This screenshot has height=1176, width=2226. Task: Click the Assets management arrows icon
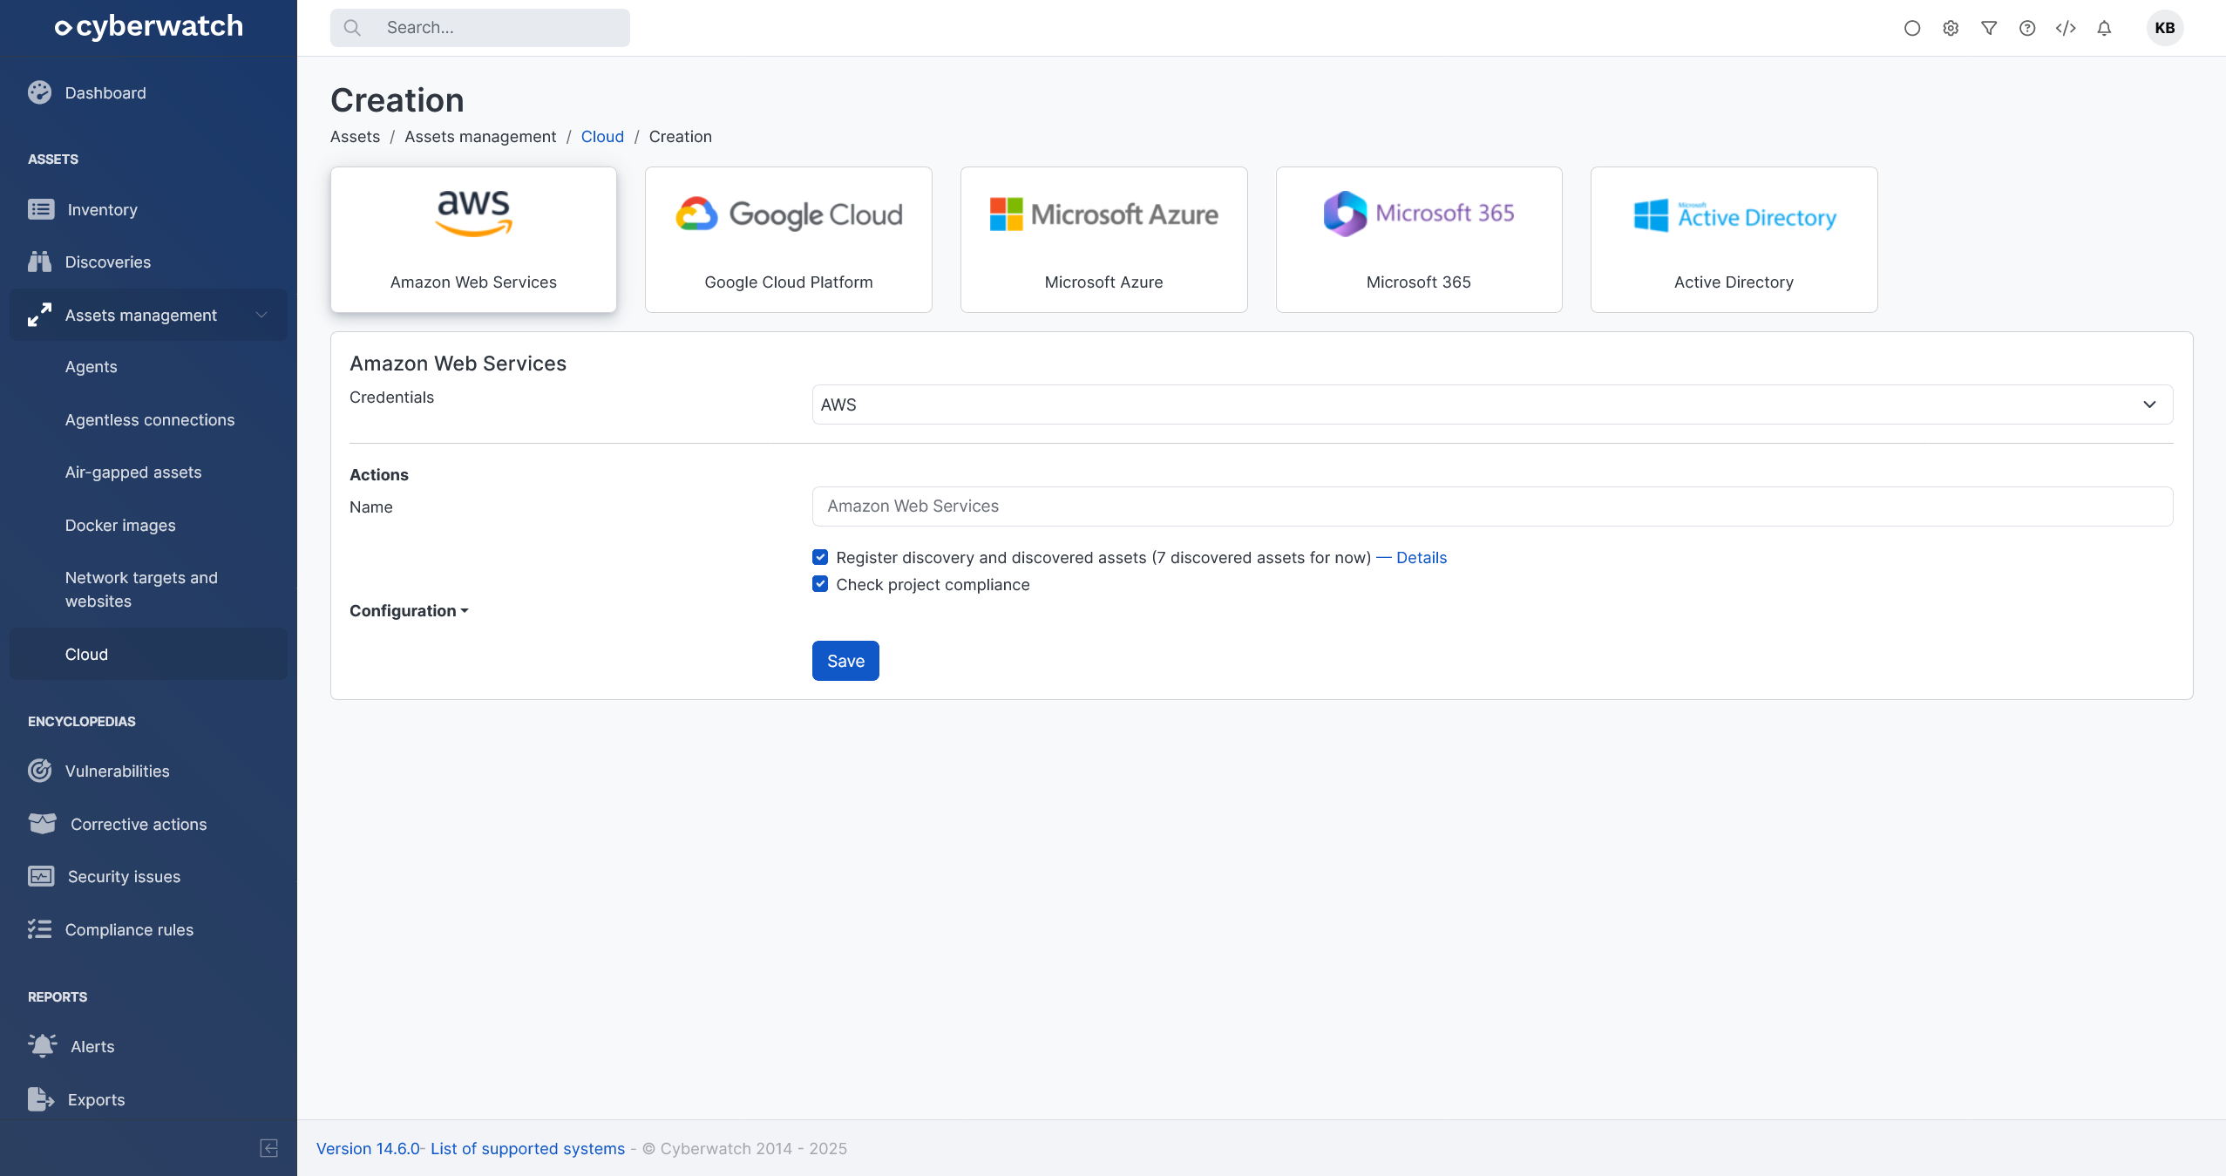pos(39,315)
